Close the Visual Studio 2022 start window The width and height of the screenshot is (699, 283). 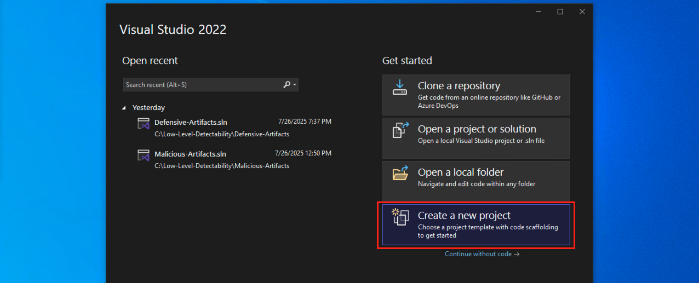point(582,11)
